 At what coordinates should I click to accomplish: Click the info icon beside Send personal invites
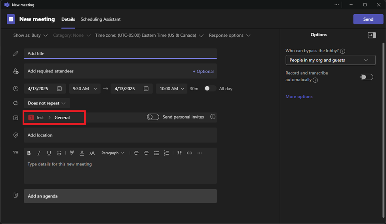pyautogui.click(x=213, y=117)
